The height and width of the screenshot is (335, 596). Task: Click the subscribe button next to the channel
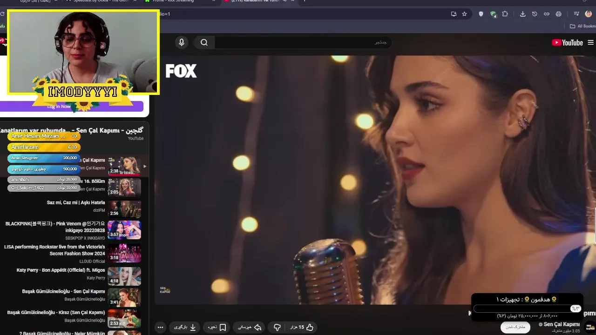[515, 327]
